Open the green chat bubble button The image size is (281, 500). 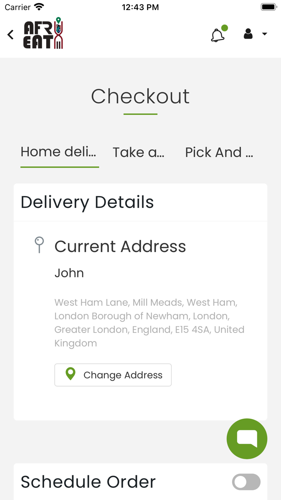pyautogui.click(x=247, y=439)
